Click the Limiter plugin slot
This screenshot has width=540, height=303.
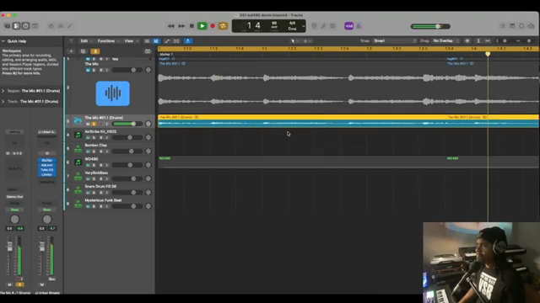(47, 175)
